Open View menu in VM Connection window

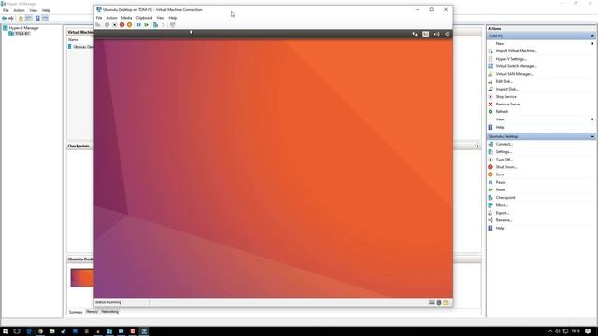(x=160, y=18)
